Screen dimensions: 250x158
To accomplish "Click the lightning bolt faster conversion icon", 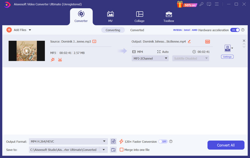I will [x=121, y=142].
